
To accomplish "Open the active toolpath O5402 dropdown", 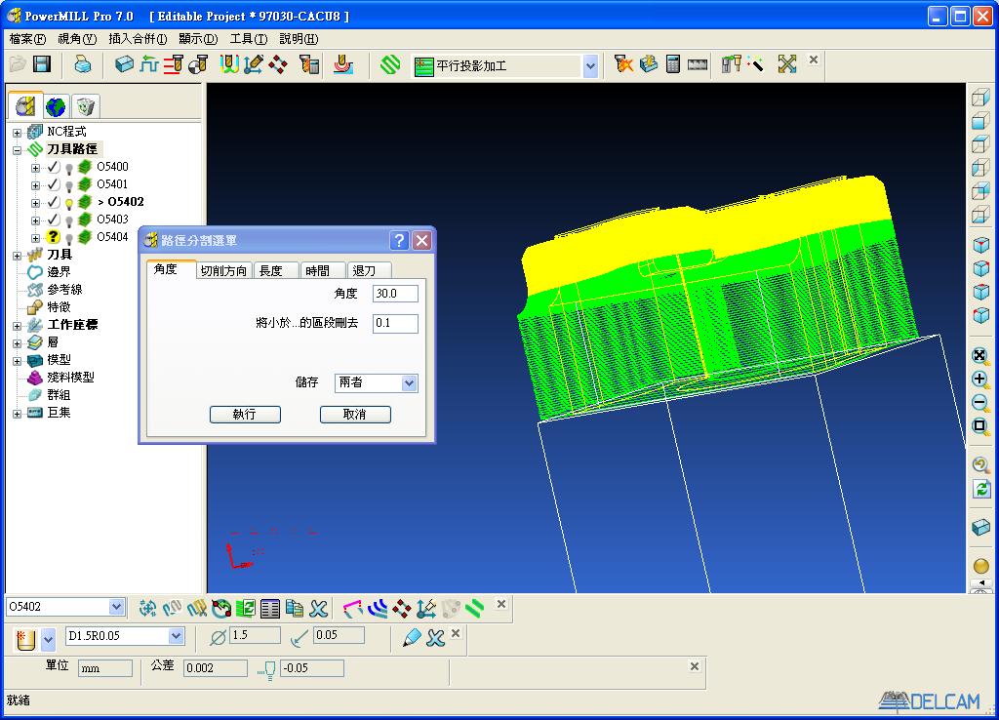I will [116, 607].
